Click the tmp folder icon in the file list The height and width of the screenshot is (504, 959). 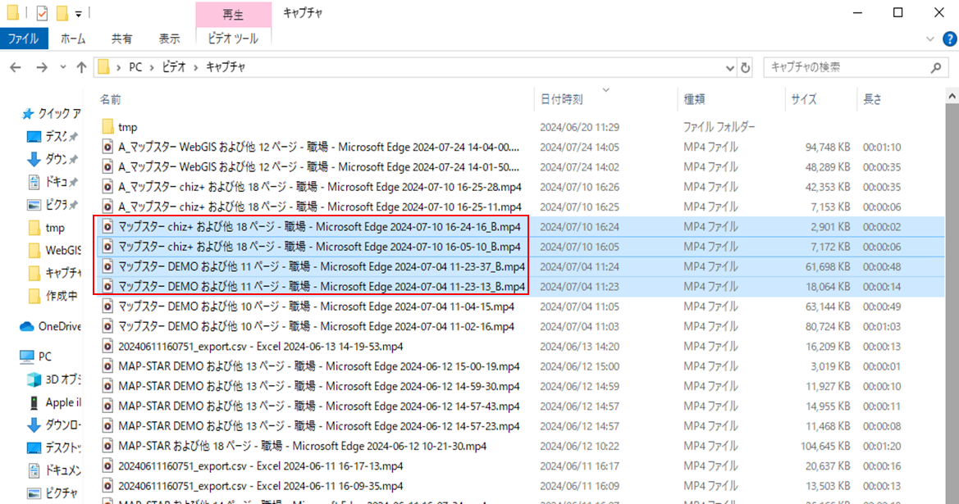pyautogui.click(x=107, y=127)
